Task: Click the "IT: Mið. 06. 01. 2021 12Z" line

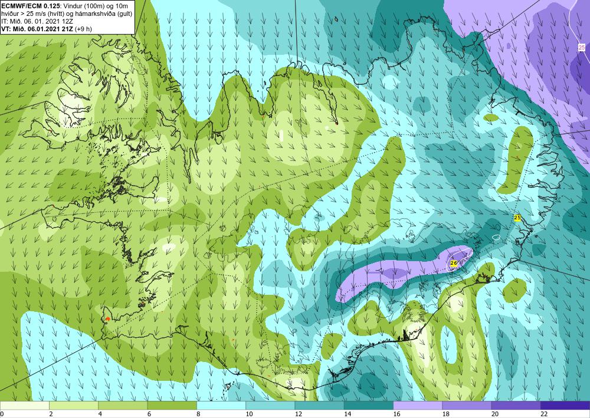Action: pyautogui.click(x=37, y=21)
